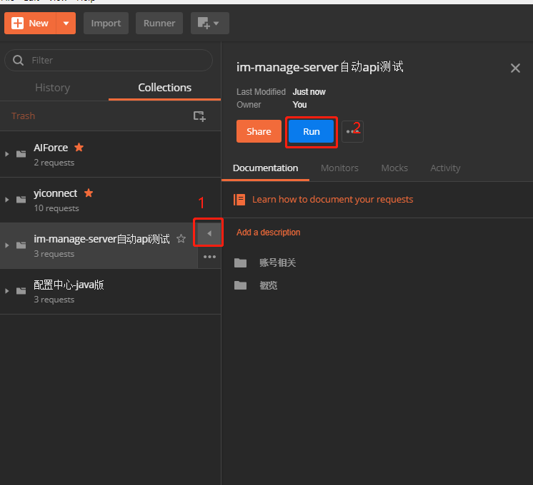Click the new collection icon
The height and width of the screenshot is (485, 533).
point(199,116)
